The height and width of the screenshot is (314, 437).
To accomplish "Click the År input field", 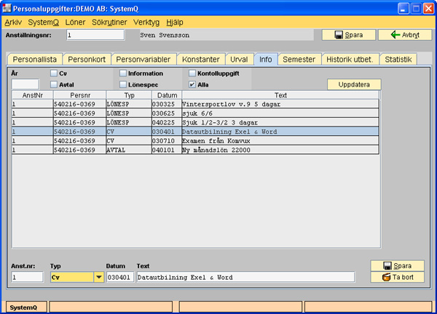I will [x=25, y=84].
